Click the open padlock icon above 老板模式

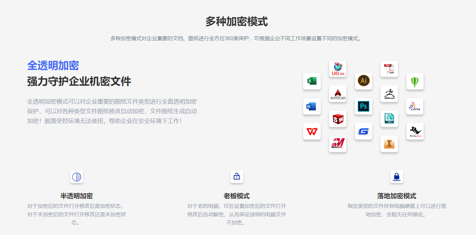pyautogui.click(x=237, y=177)
